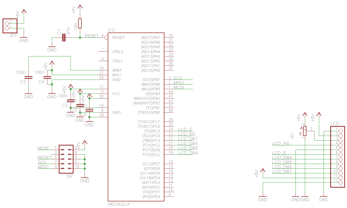The height and width of the screenshot is (208, 347).
Task: Select capacitor C5 symbol
Action: pos(80,105)
